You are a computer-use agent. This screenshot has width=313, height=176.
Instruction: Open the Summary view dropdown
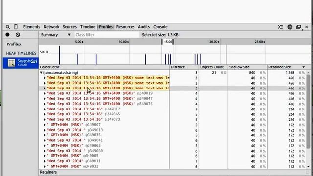point(55,35)
